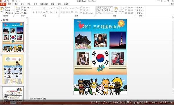Select the Triangle shape in the shapes gallery
Viewport: 174px width, 105px height.
coord(100,10)
